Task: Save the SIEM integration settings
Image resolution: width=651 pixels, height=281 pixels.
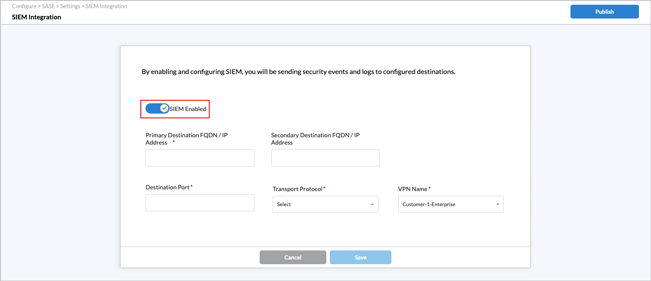Action: (x=360, y=257)
